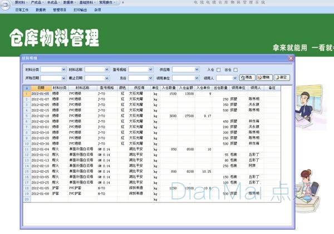Switch to the 管理项目 ribbon tab
Screen dimensions: 334x234
(x=60, y=10)
